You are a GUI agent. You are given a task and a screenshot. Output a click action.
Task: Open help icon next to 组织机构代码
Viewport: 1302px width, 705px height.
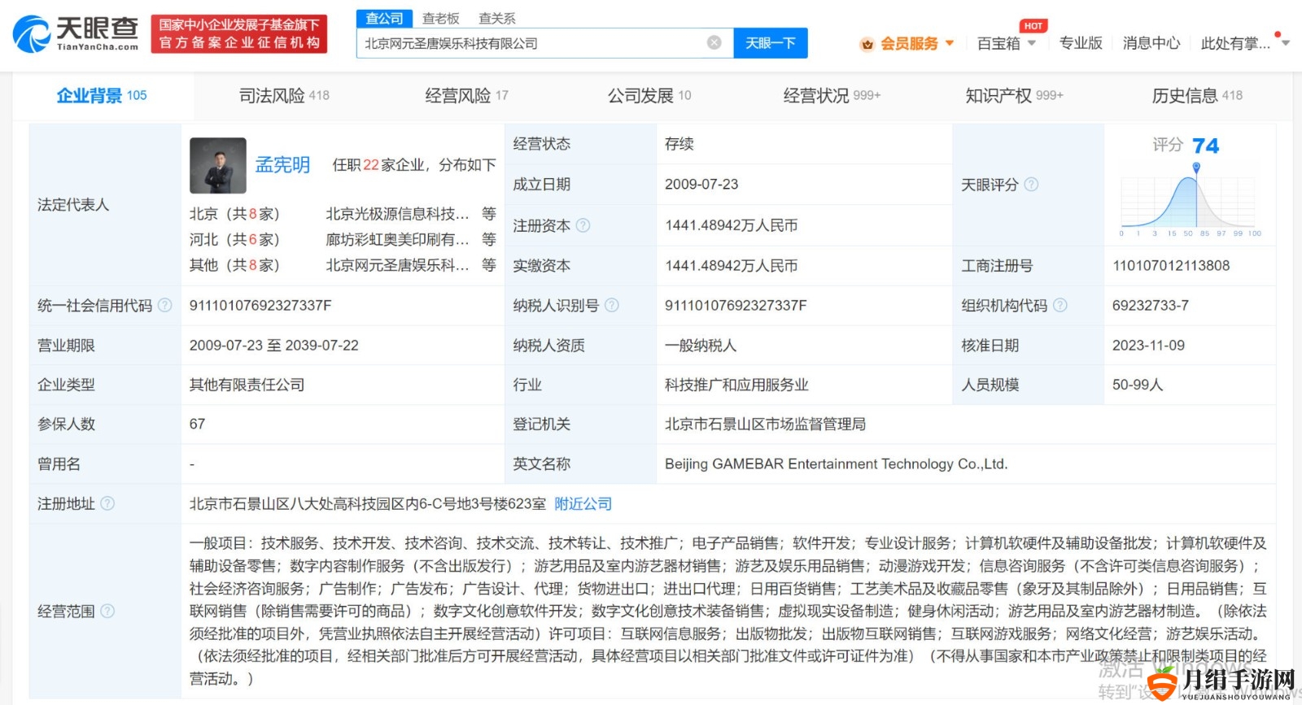[1060, 305]
